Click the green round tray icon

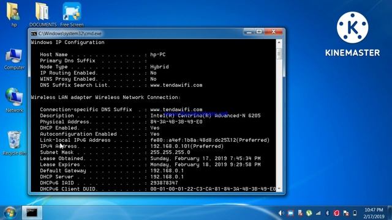click(309, 213)
